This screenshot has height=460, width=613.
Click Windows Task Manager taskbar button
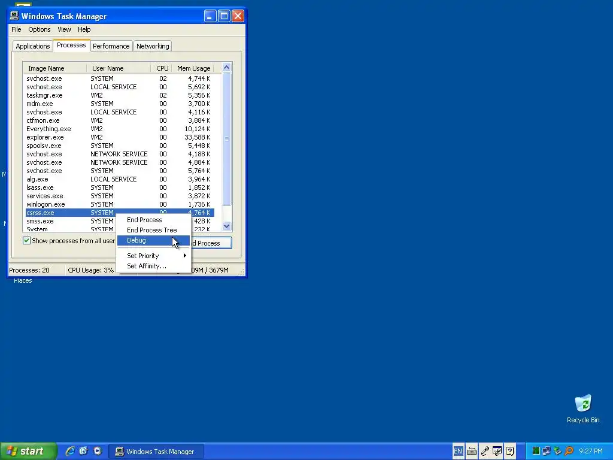click(x=155, y=452)
